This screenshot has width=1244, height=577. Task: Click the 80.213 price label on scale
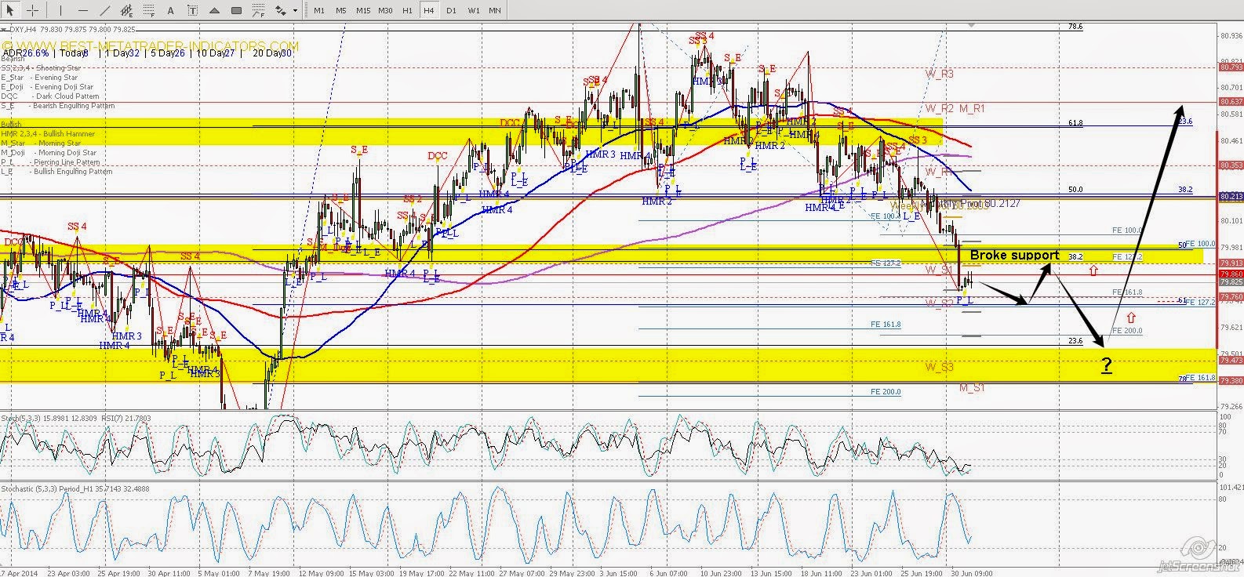[x=1231, y=197]
